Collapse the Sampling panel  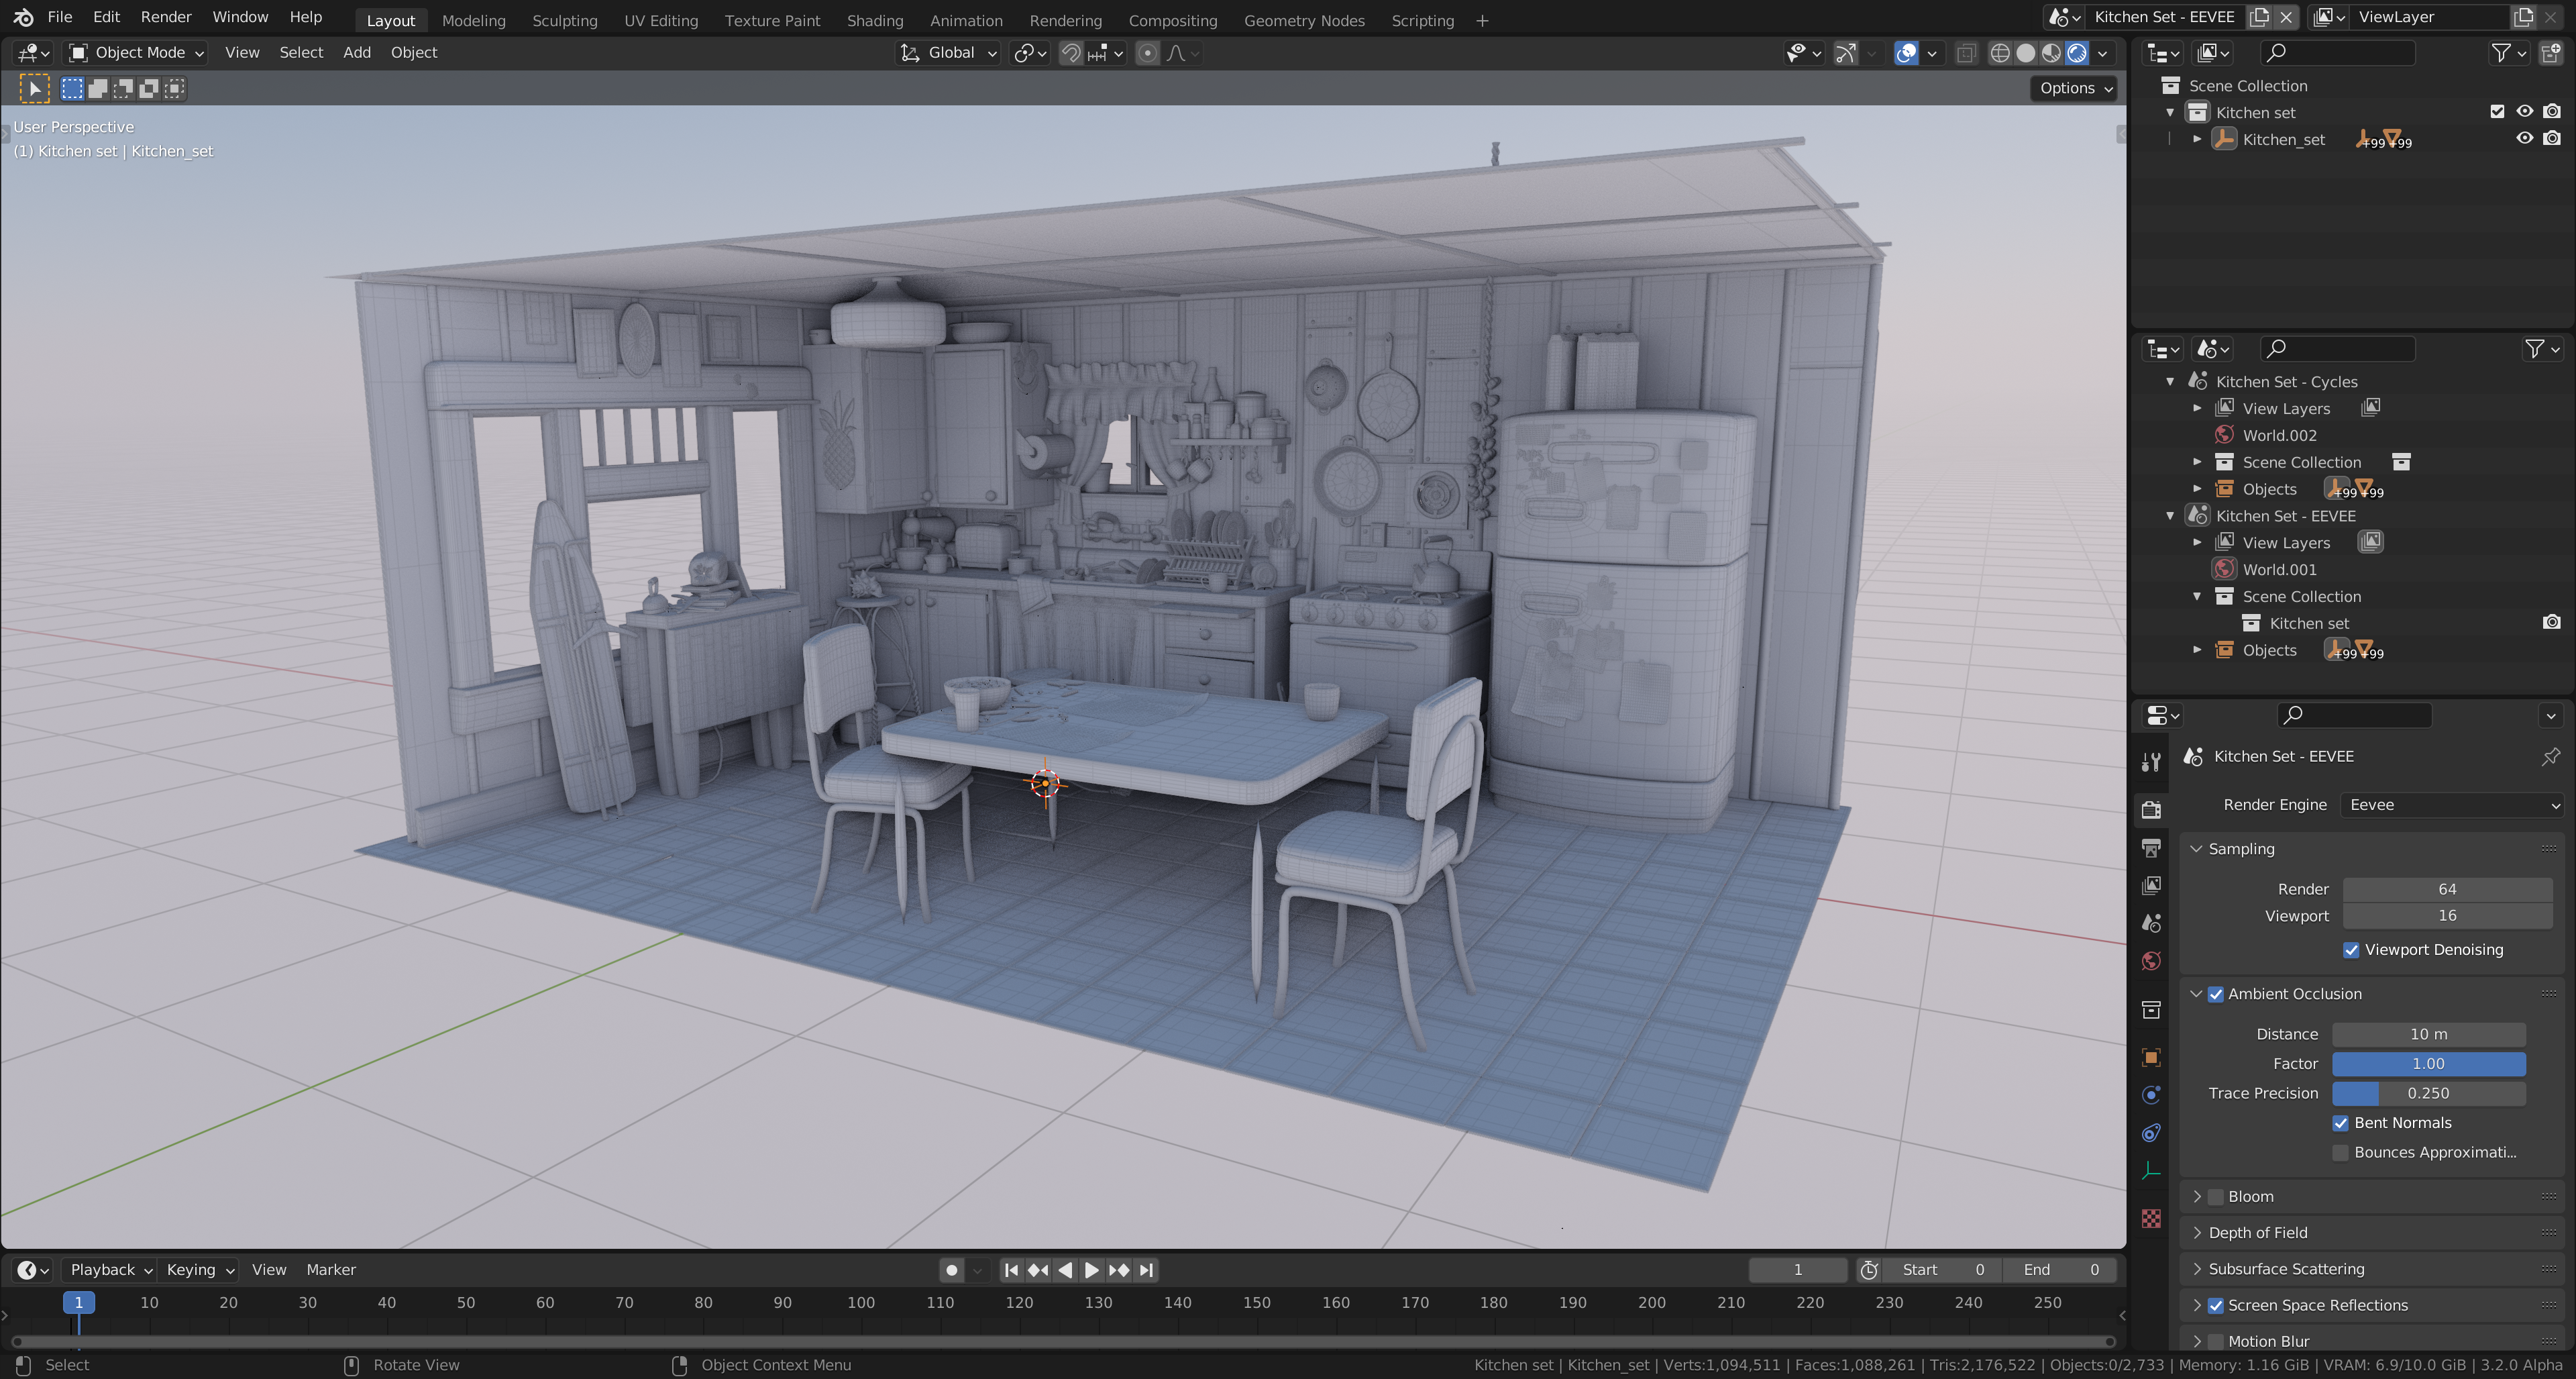(2196, 849)
